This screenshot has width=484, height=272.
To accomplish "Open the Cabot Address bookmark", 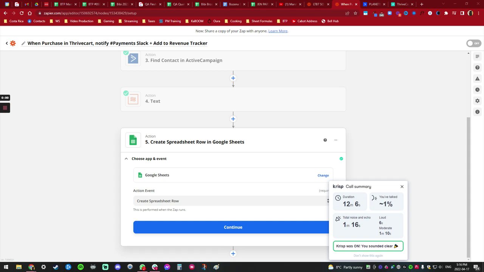I will pos(304,21).
